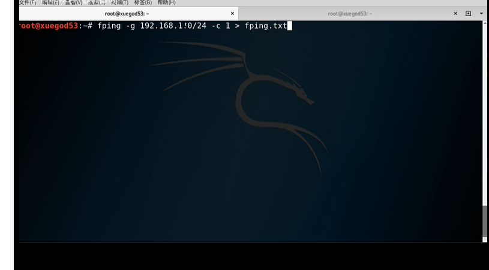Open the 查看(V) menu
The image size is (489, 270).
tap(74, 2)
